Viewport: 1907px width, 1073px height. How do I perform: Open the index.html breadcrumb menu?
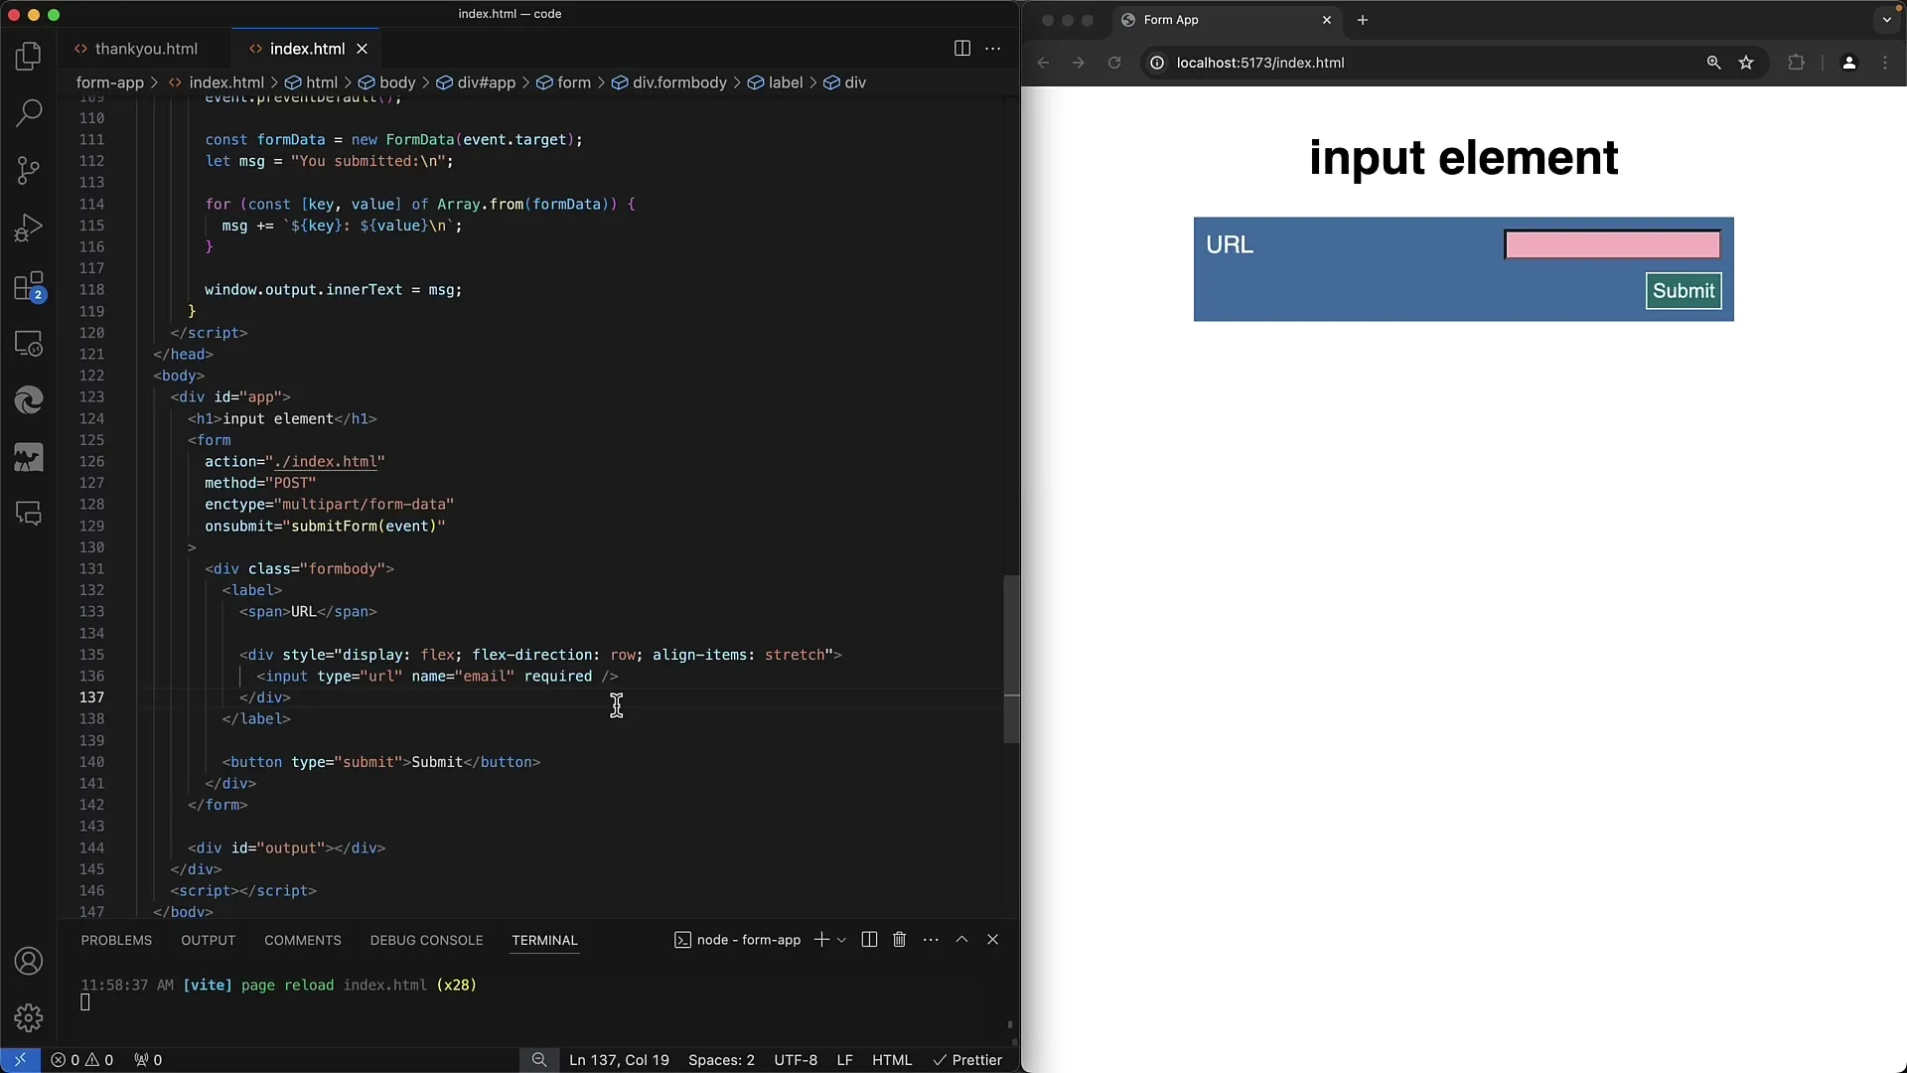click(226, 82)
